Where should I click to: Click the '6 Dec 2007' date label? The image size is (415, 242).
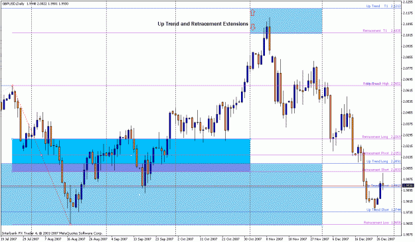[341, 239]
